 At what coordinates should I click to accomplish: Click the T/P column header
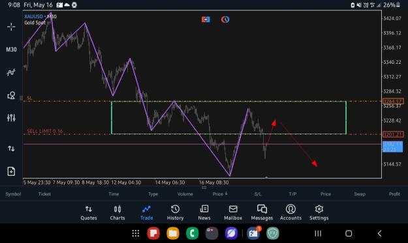point(292,194)
